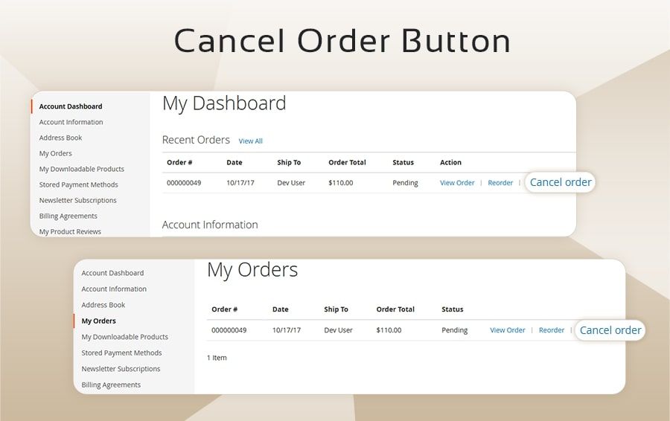Click View Order on the My Orders page

507,330
